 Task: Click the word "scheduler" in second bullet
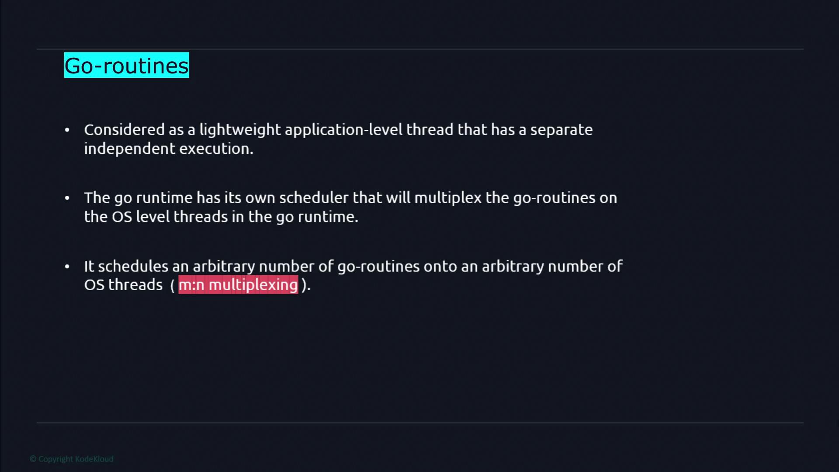tap(314, 198)
